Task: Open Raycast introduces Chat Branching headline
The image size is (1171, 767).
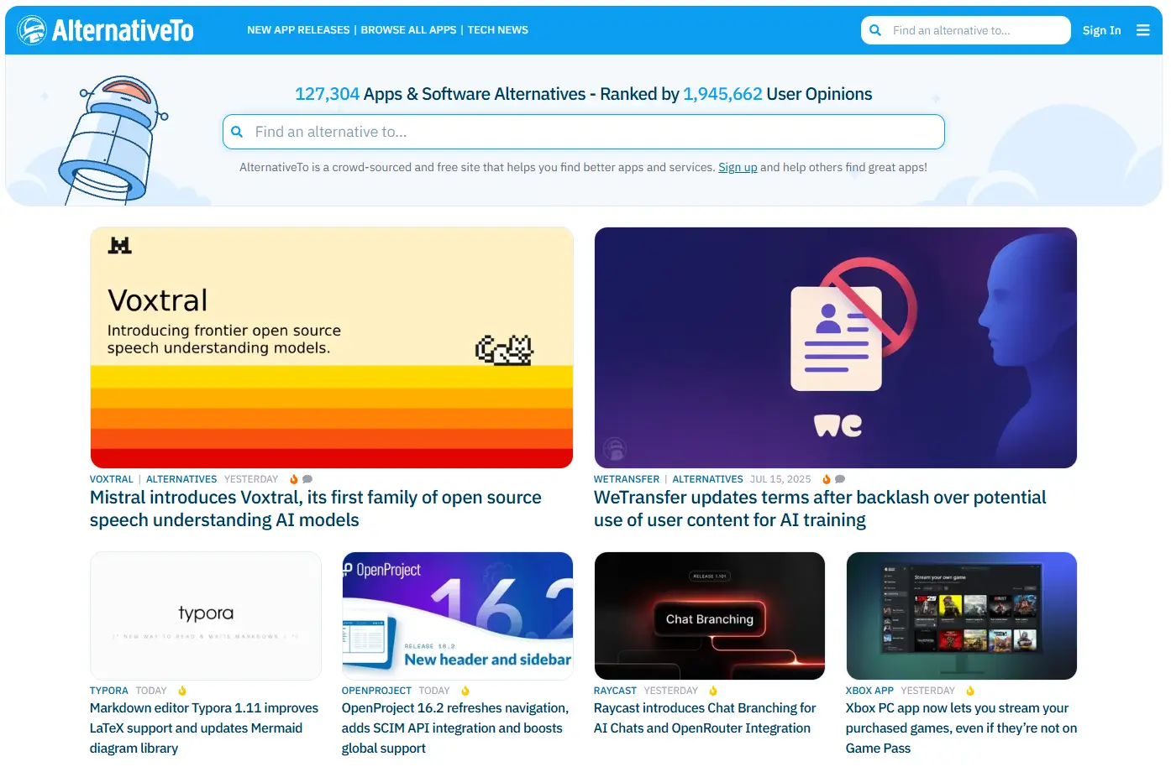Action: click(705, 717)
